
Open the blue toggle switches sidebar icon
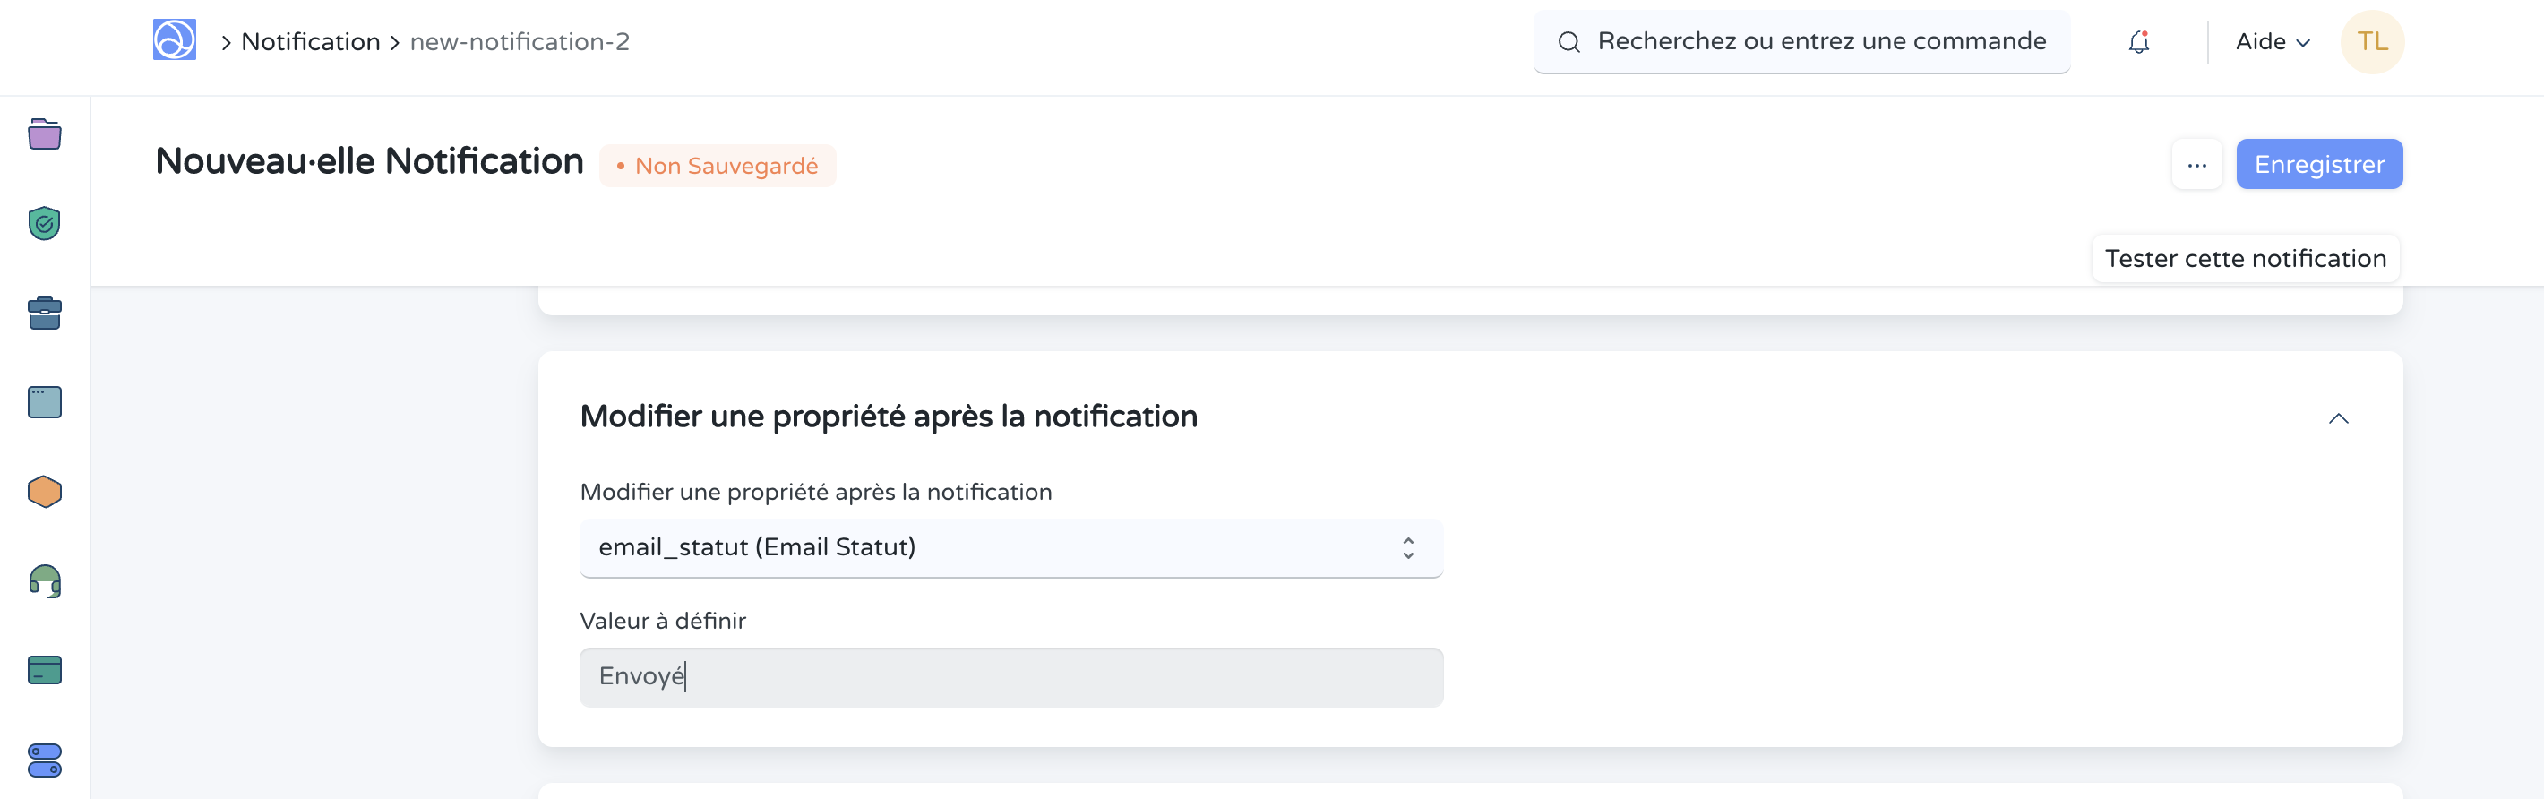(x=45, y=760)
